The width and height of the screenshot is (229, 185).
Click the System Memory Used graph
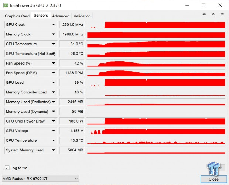(x=156, y=150)
